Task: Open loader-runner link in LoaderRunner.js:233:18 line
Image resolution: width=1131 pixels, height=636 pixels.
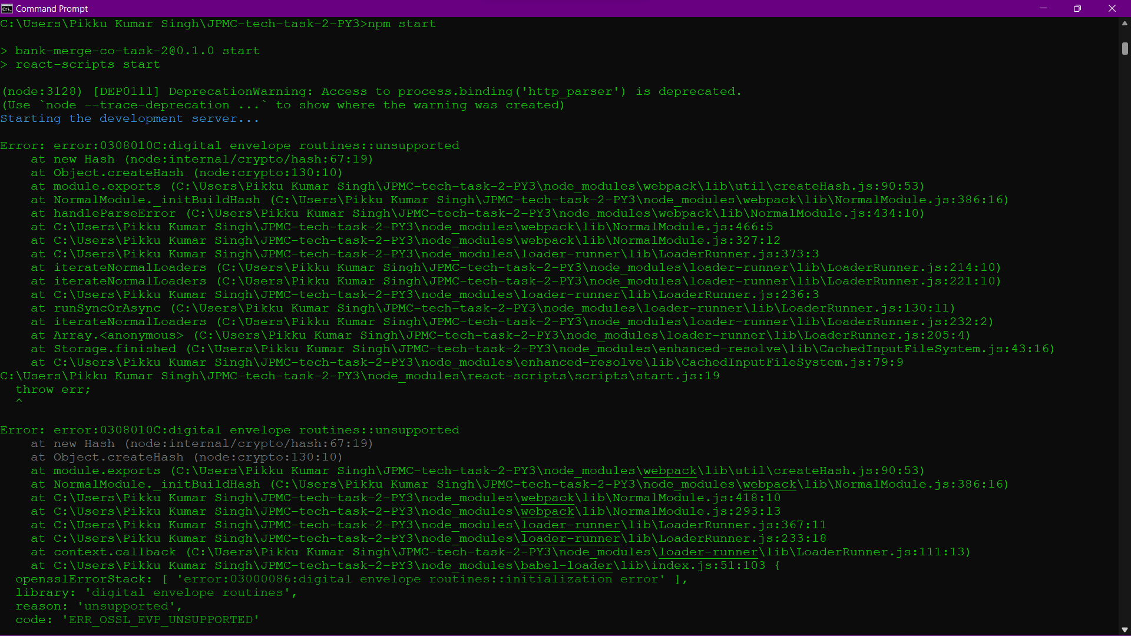Action: coord(570,539)
